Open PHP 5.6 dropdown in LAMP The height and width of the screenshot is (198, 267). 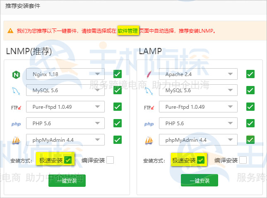(x=198, y=123)
